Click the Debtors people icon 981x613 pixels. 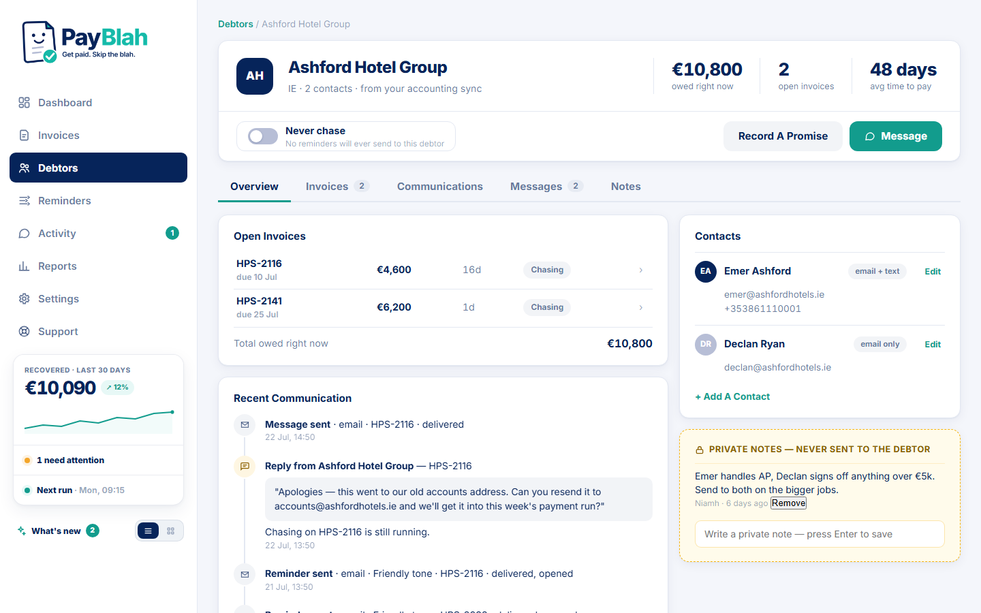click(x=25, y=168)
